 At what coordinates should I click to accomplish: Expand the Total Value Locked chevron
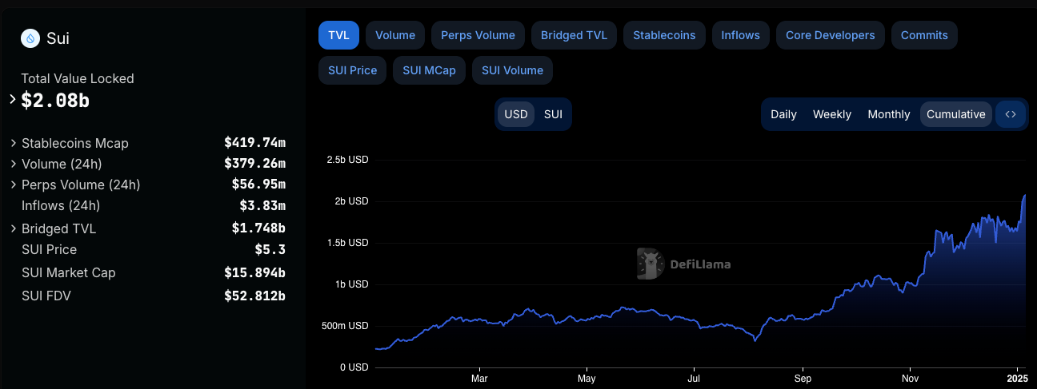[x=13, y=99]
